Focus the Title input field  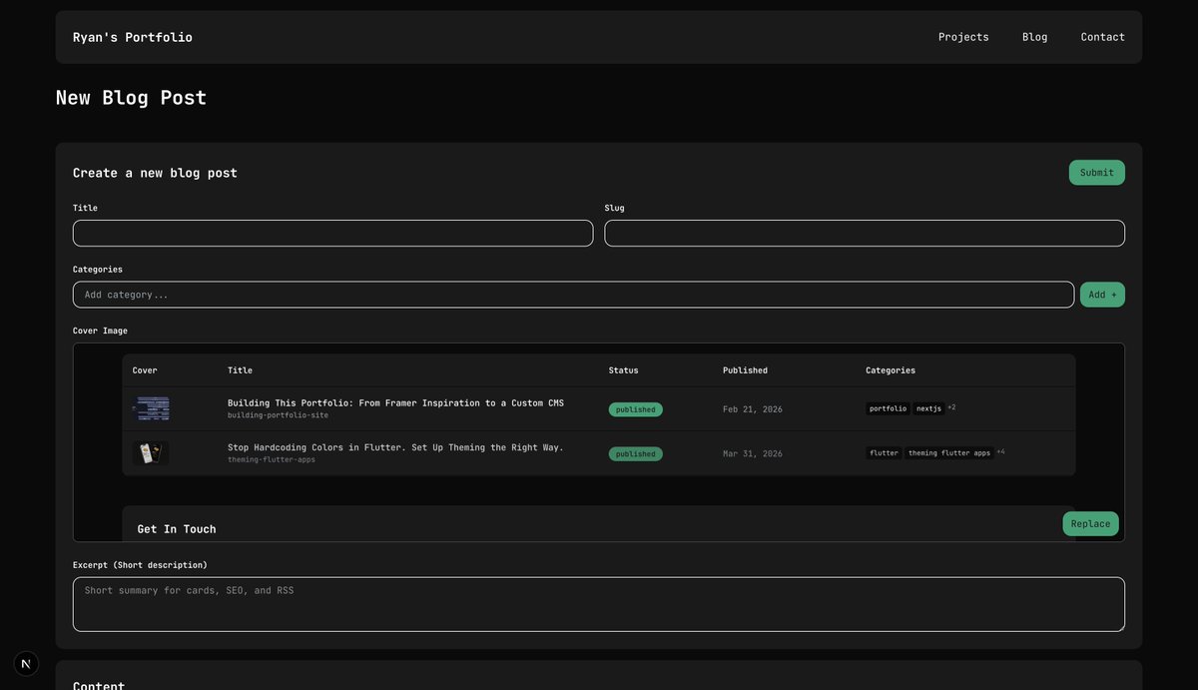(332, 233)
